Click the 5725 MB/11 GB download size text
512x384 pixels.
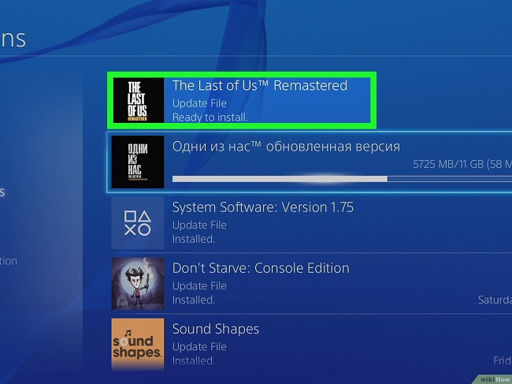click(x=462, y=164)
